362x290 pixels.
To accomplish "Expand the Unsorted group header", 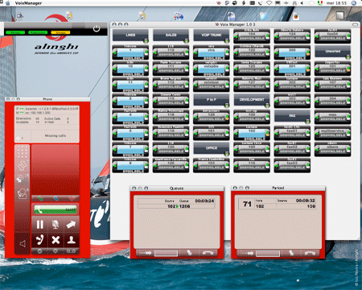I will click(332, 52).
